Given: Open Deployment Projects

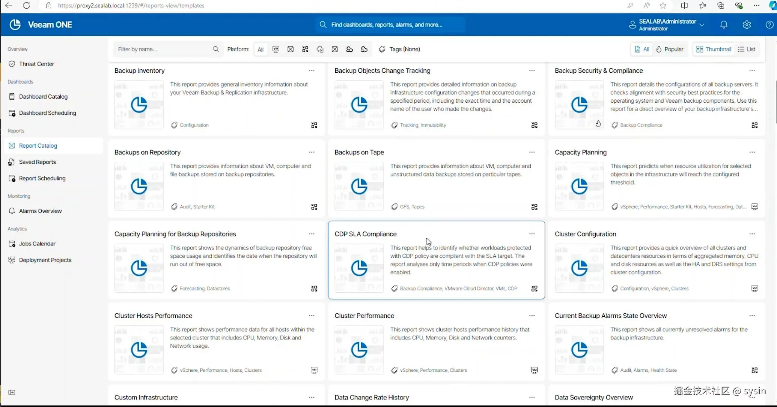Looking at the screenshot, I should (45, 260).
